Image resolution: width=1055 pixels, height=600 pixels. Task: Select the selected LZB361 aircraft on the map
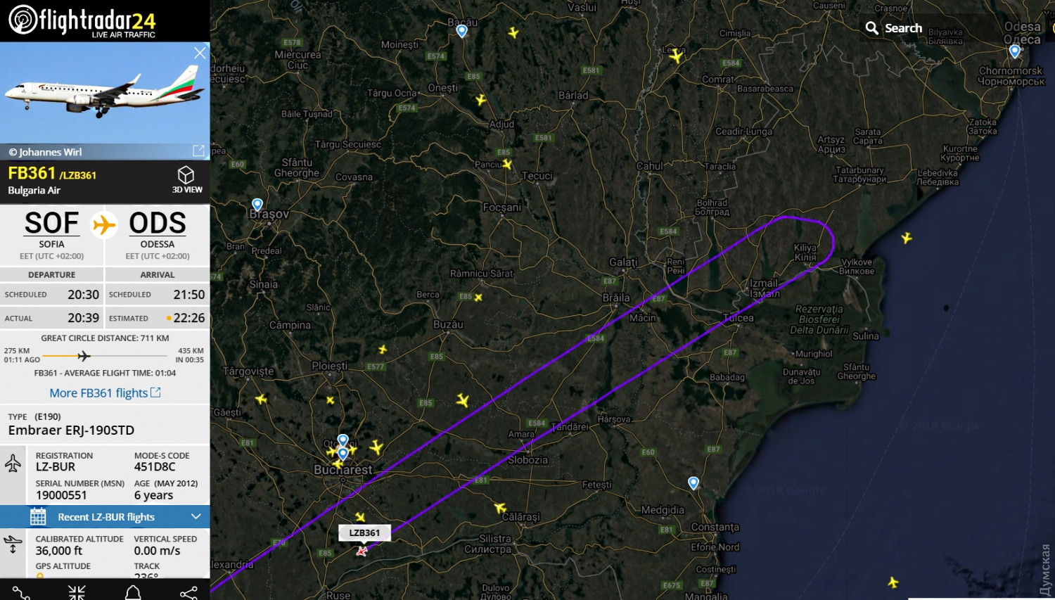(x=362, y=551)
